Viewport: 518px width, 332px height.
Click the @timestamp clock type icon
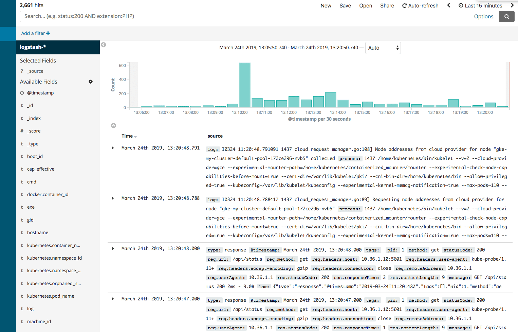click(x=22, y=93)
